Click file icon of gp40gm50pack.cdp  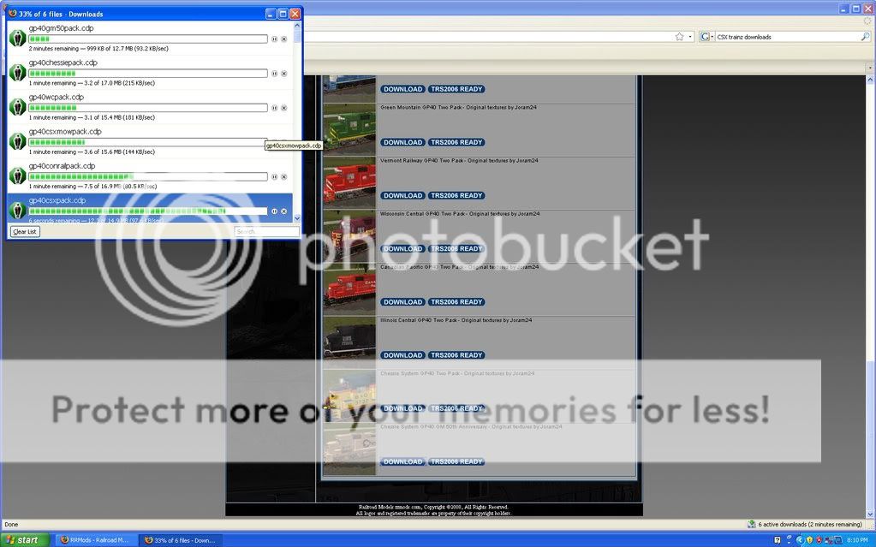[x=17, y=38]
